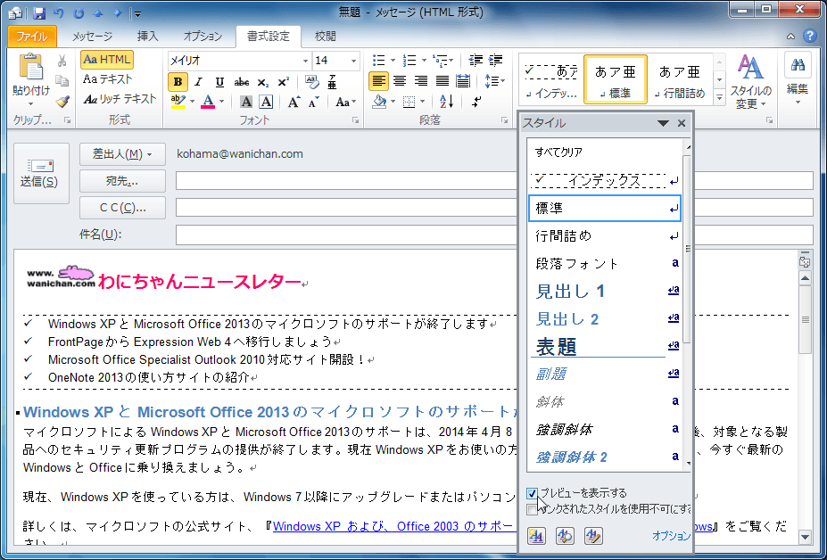Open the change case Aa dropdown

[x=346, y=102]
